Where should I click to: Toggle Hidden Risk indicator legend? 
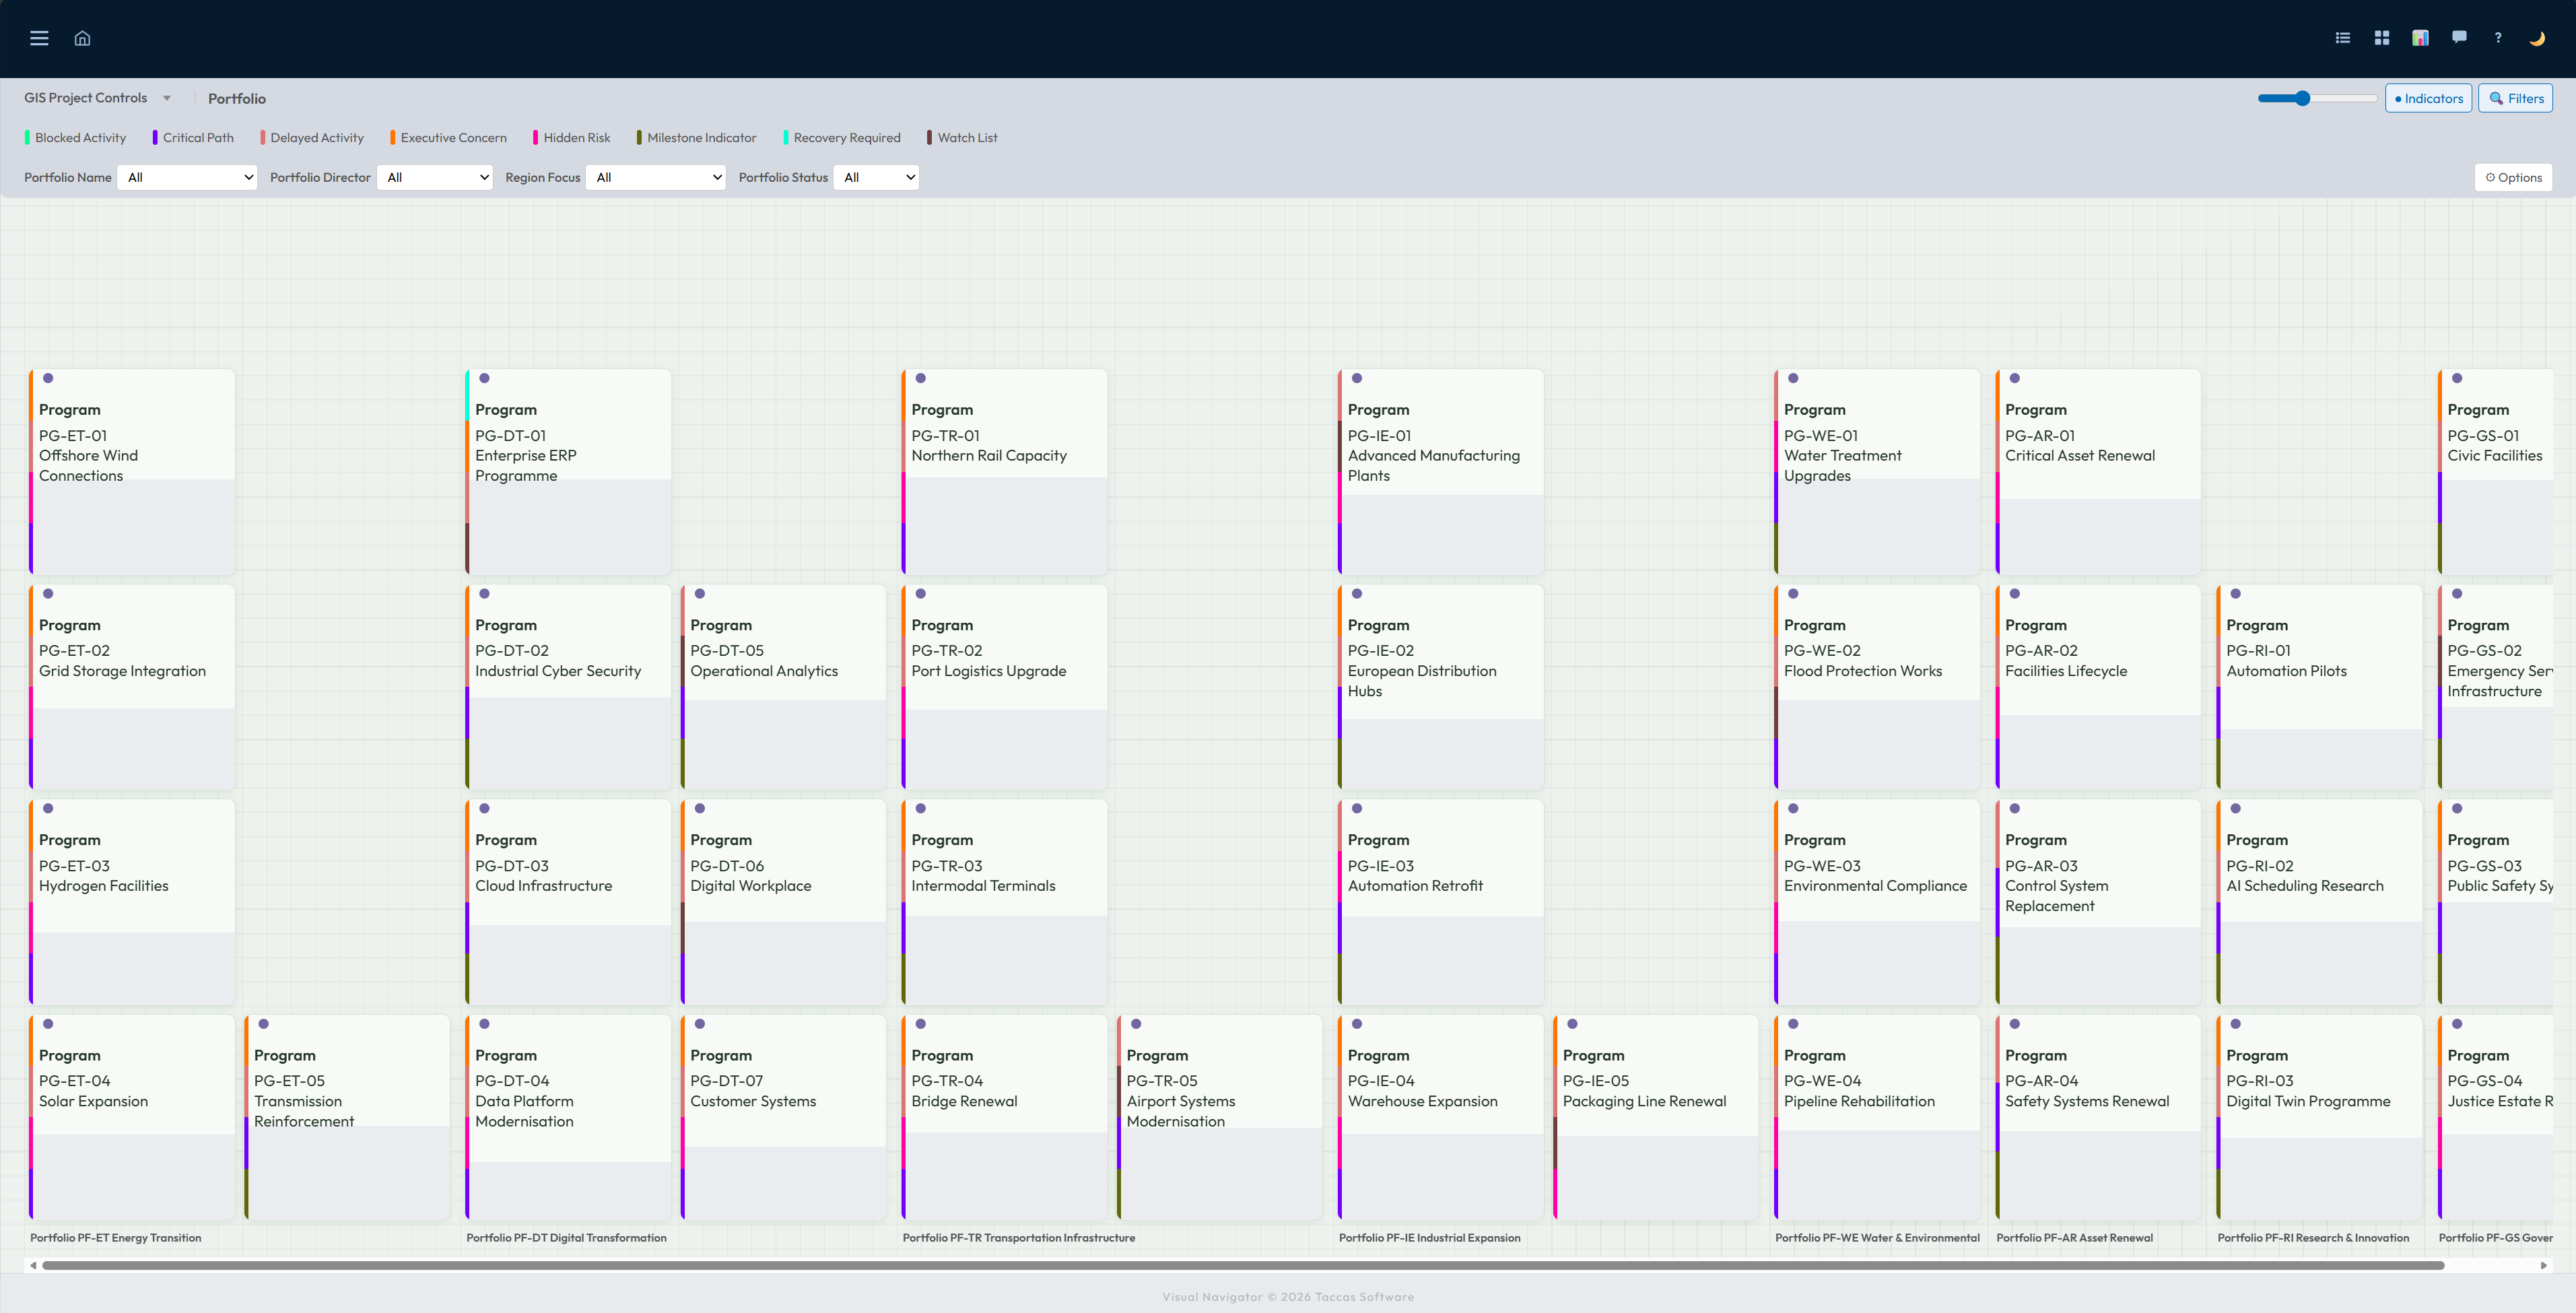click(x=572, y=138)
